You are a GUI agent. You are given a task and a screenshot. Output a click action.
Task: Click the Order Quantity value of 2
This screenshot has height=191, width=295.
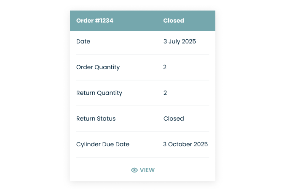(x=165, y=67)
